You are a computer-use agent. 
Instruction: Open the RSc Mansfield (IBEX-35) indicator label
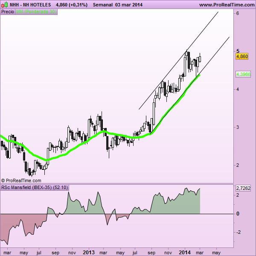35,187
